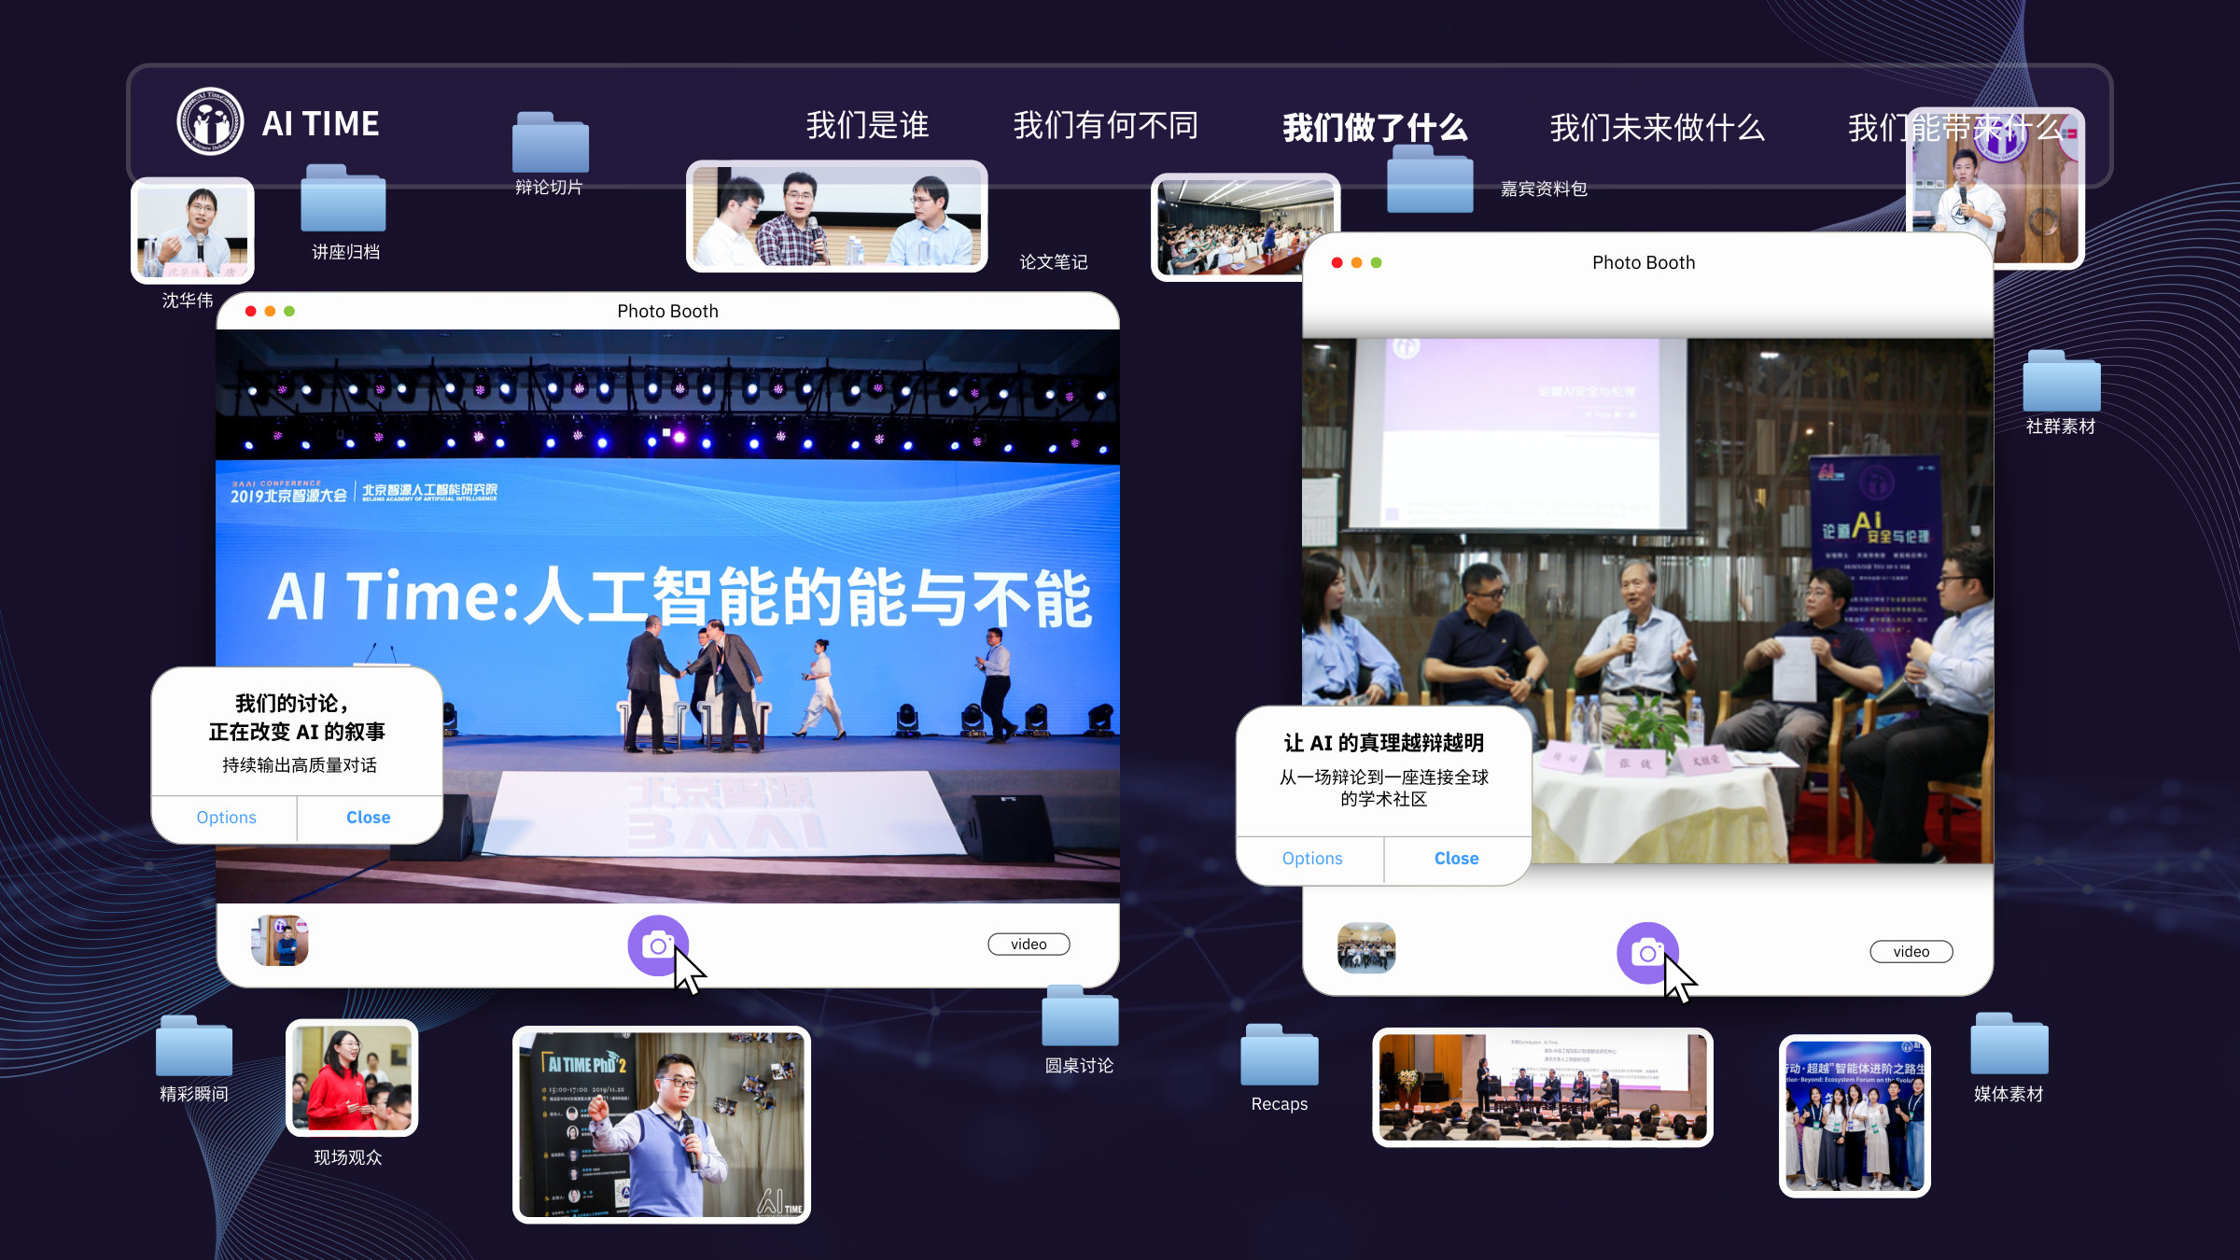2240x1260 pixels.
Task: Close the left Photo Booth window
Action: coord(250,312)
